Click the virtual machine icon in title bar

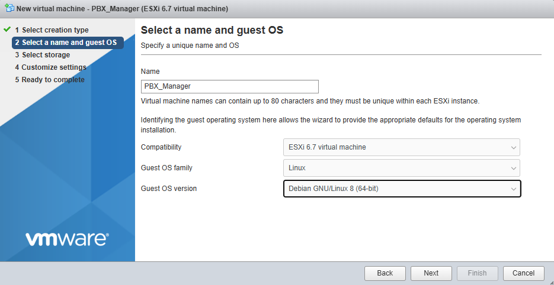click(8, 9)
